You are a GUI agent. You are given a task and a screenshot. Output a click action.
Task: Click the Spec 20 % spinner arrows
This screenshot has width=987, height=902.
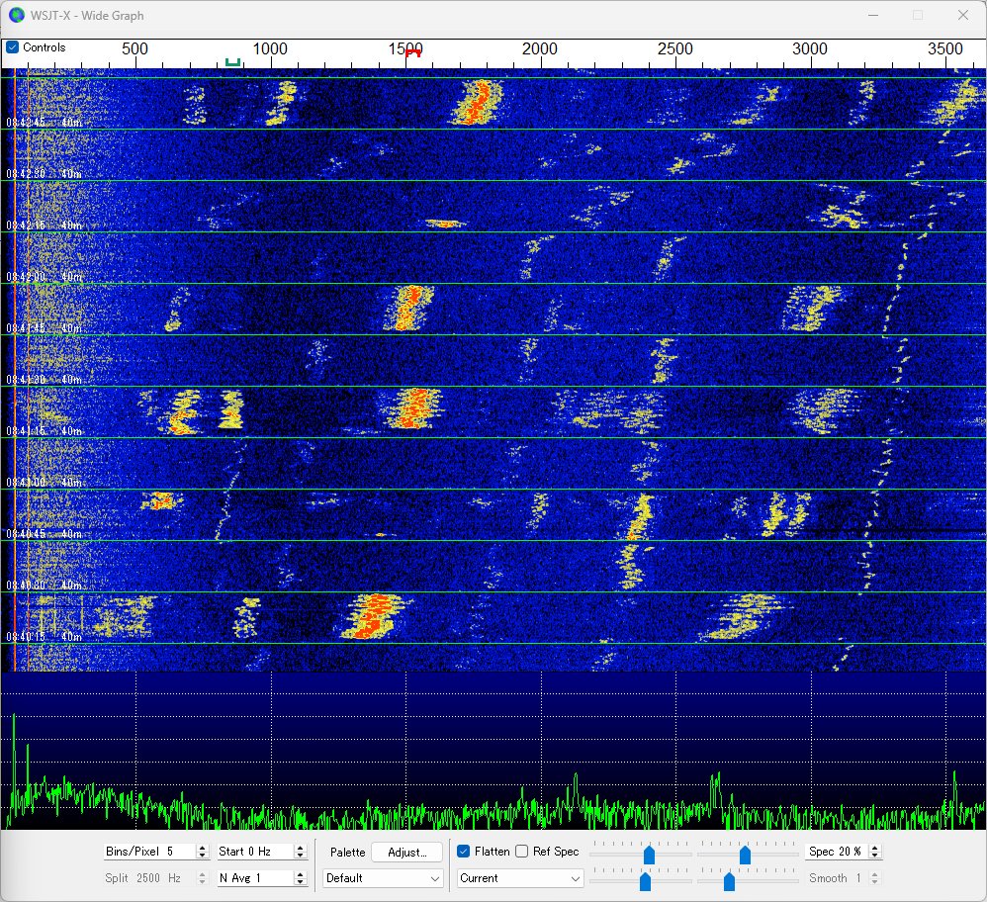click(x=874, y=852)
